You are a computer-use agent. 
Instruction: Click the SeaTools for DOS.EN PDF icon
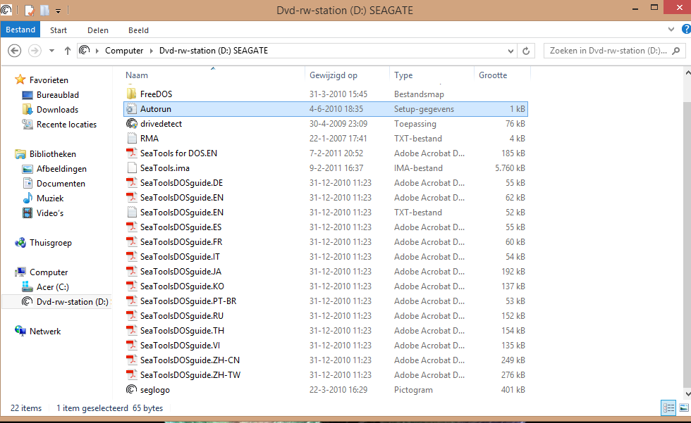click(131, 153)
